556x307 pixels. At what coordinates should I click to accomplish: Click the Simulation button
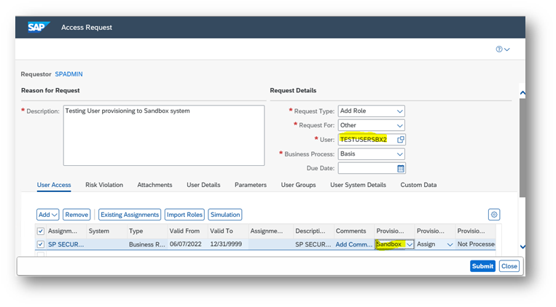[x=224, y=215]
